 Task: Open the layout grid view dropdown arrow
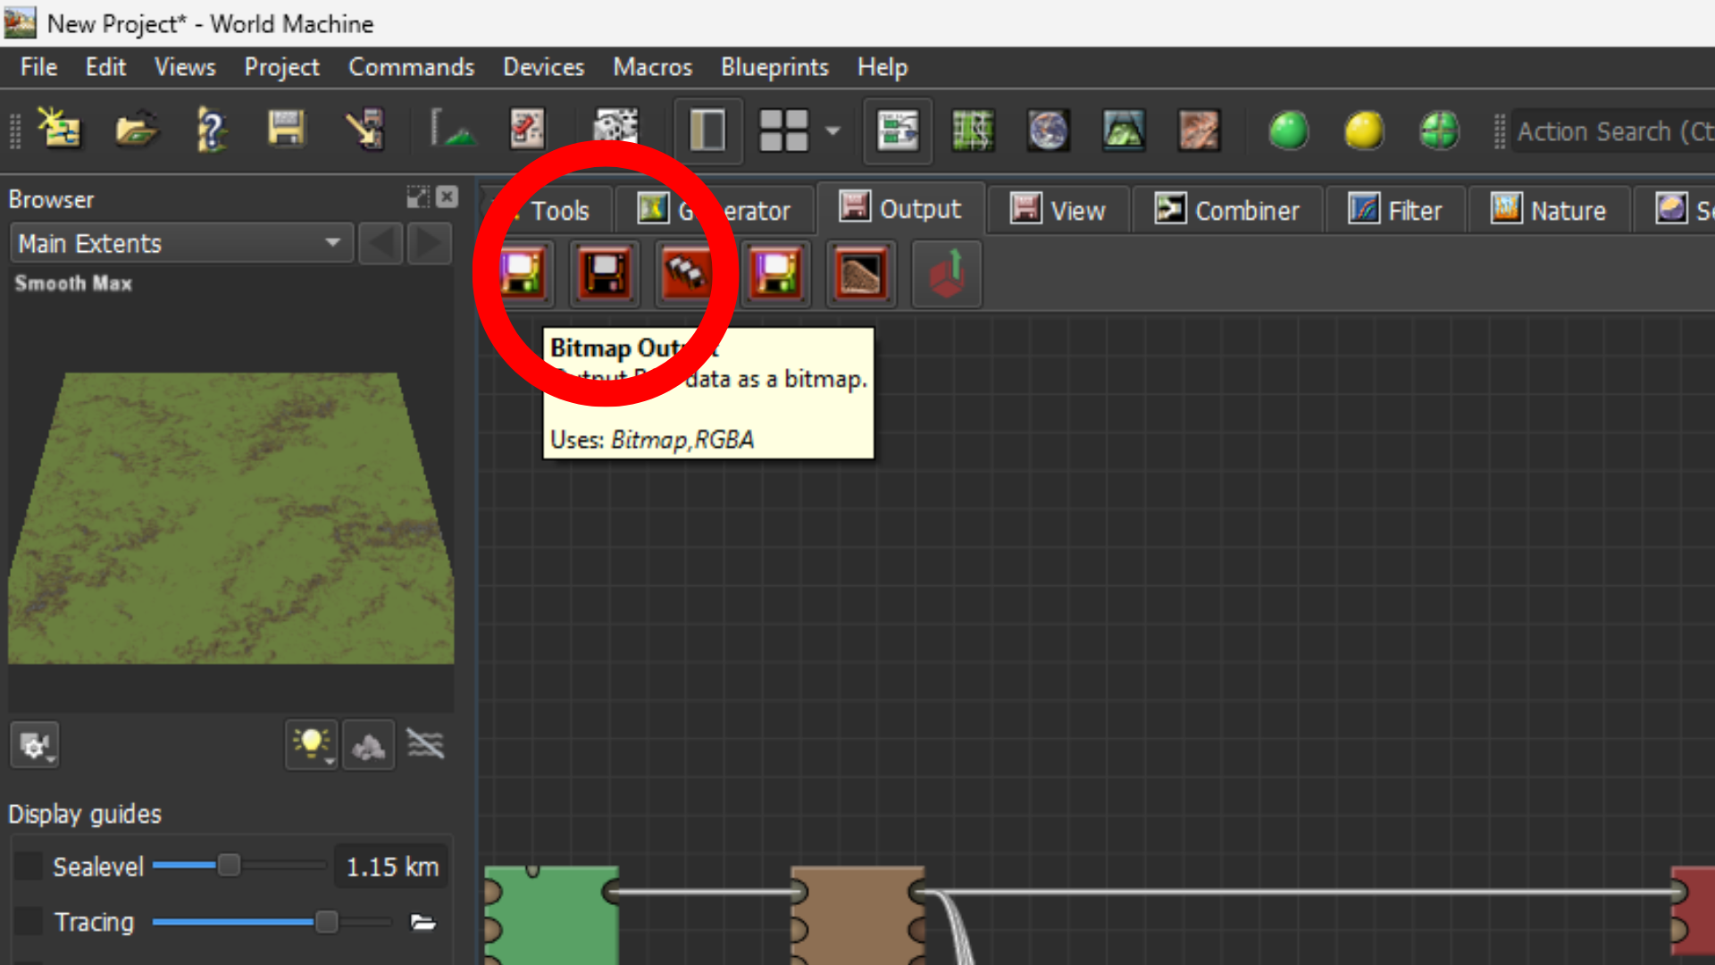(832, 130)
